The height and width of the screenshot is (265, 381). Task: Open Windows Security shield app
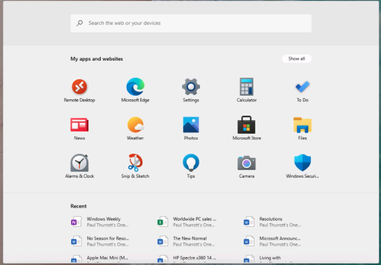click(302, 163)
